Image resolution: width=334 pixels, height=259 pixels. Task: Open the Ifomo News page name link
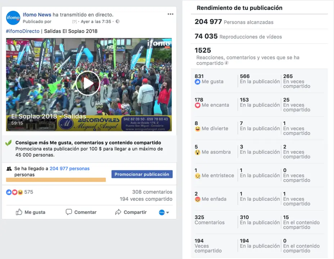37,15
